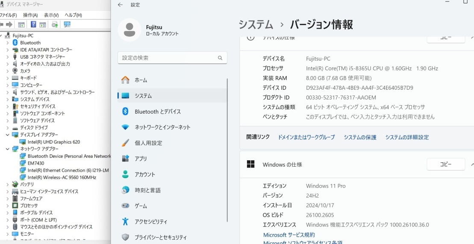This screenshot has height=244, width=474.
Task: Expand the Battery (バッテリ) category
Action: point(8,184)
